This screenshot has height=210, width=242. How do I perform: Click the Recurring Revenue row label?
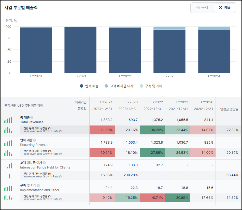coord(34,145)
